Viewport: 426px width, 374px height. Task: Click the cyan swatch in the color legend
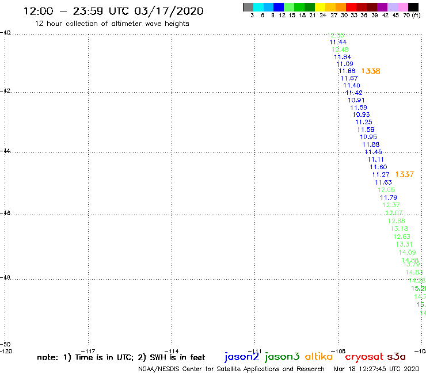(258, 7)
